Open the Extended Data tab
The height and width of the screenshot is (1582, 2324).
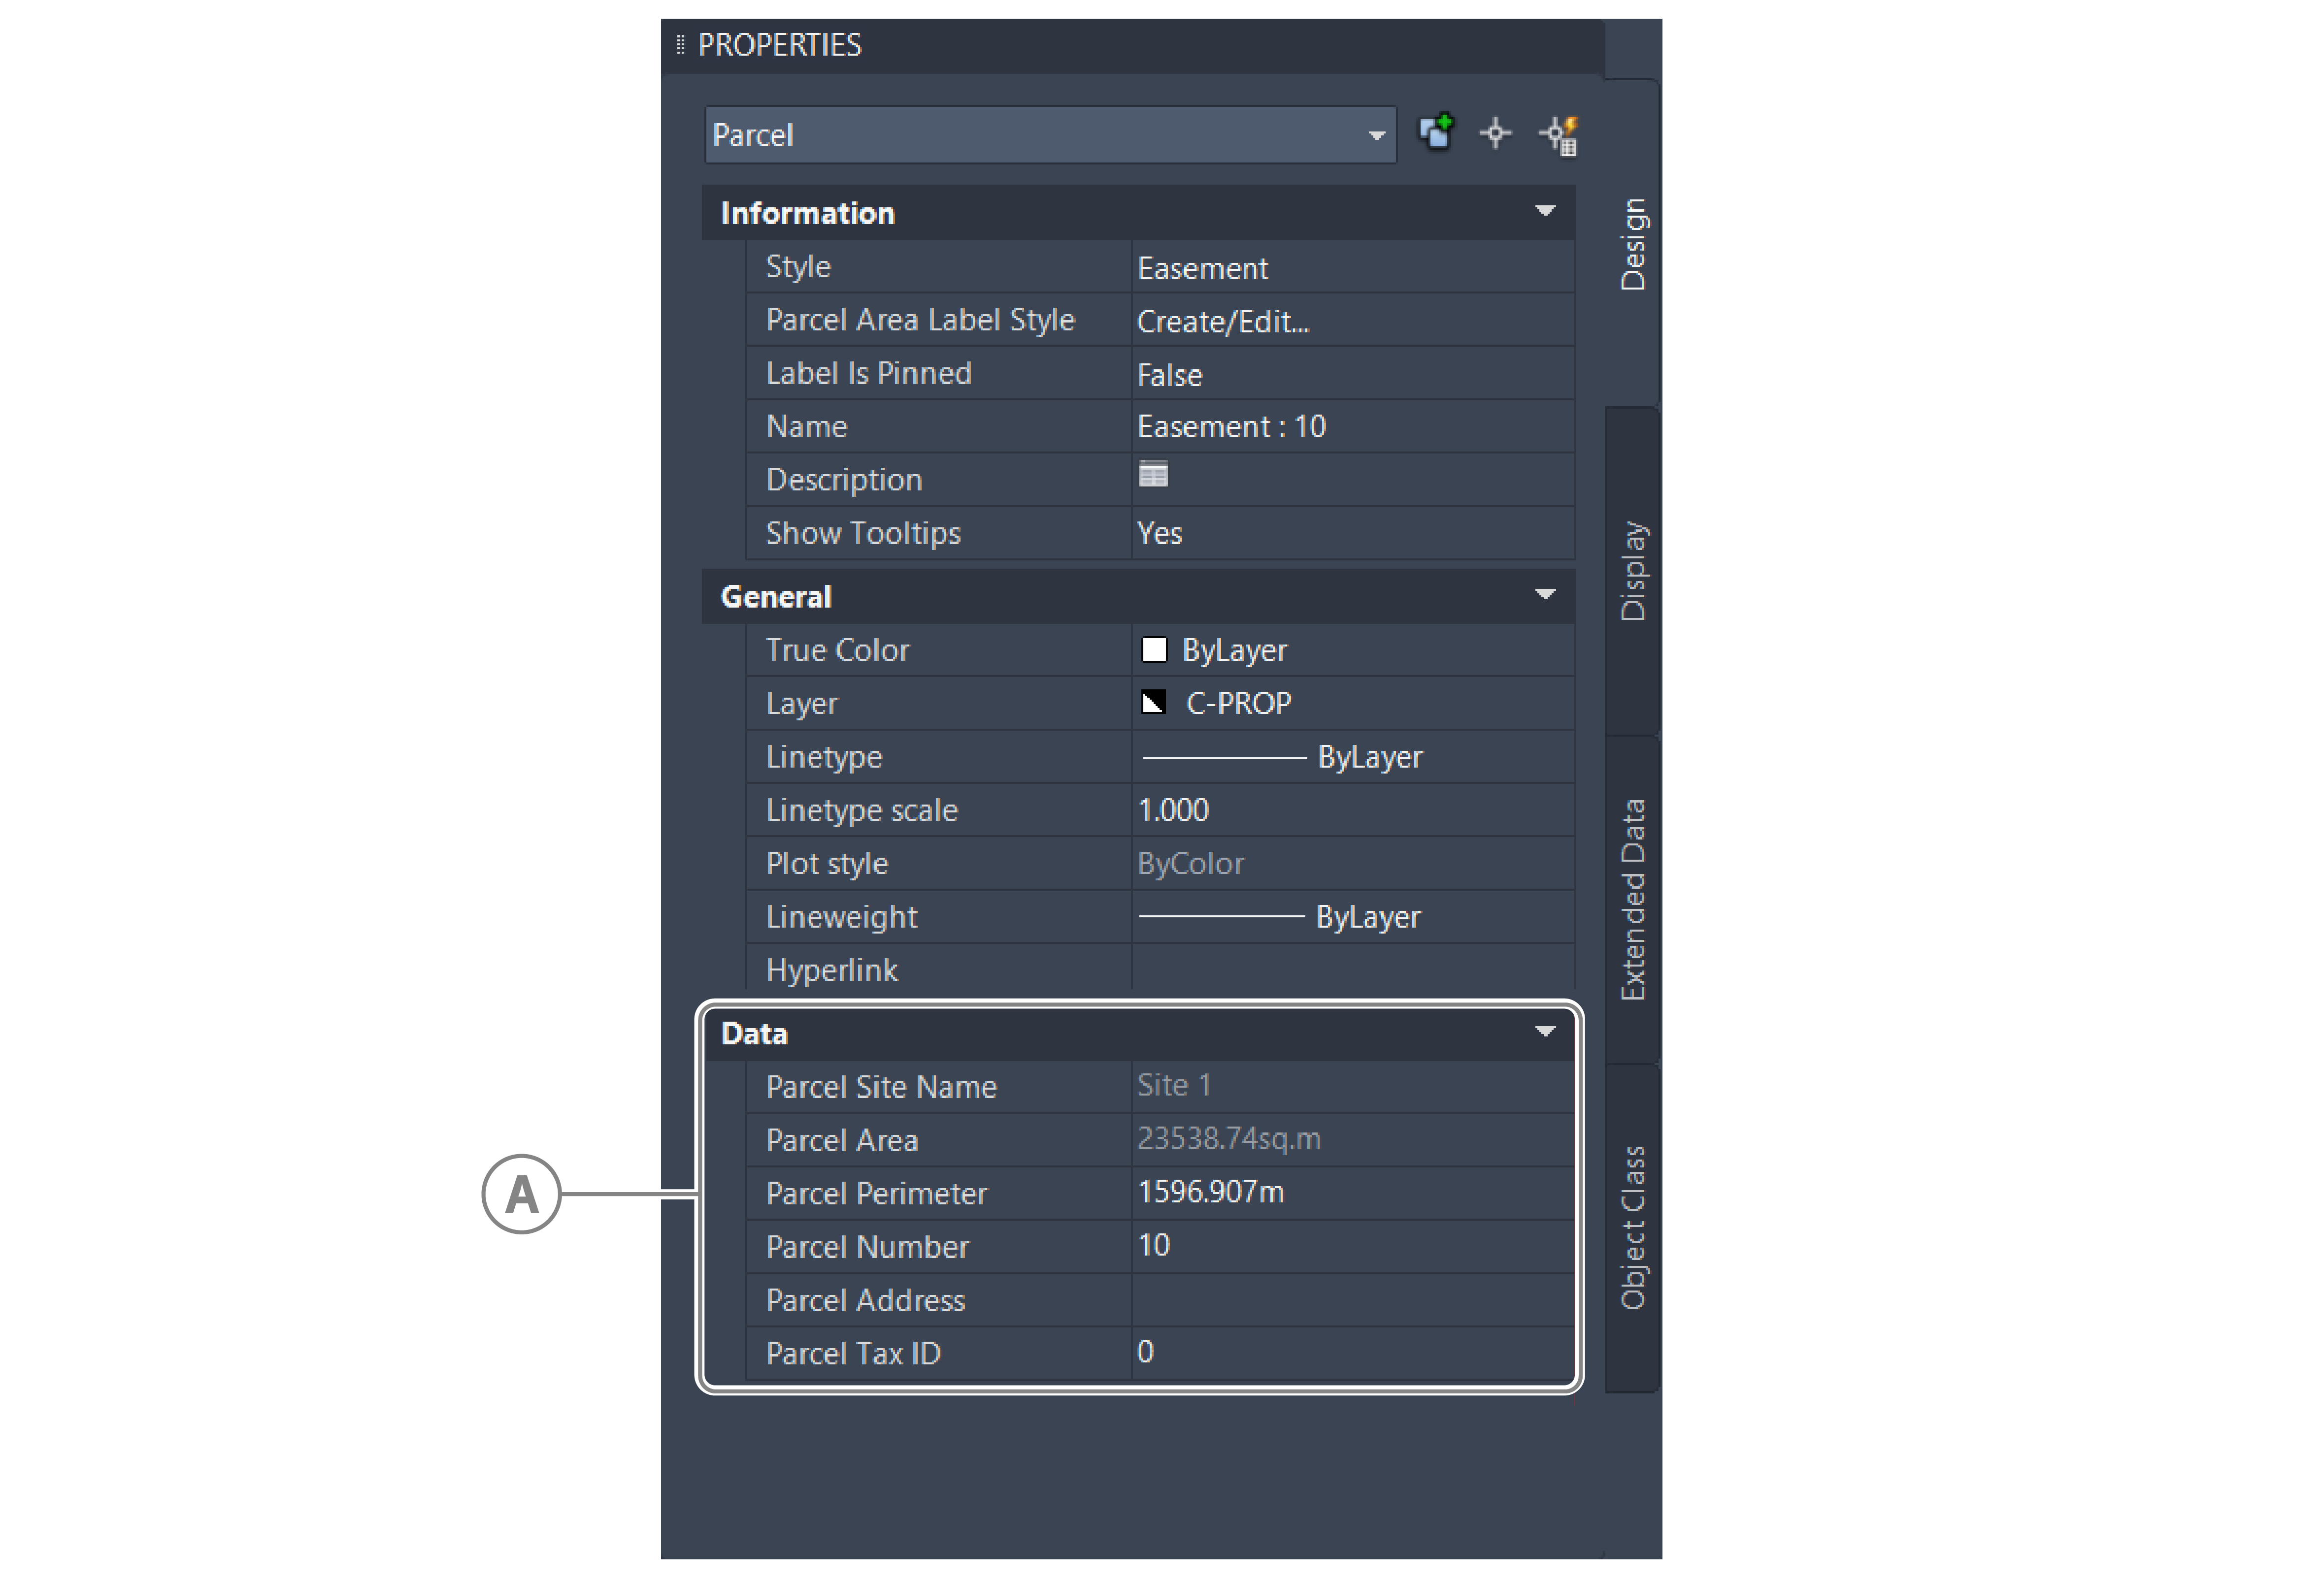(1632, 899)
